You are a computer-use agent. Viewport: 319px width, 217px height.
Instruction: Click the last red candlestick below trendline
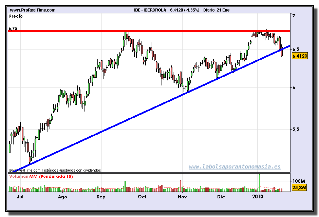(282, 53)
